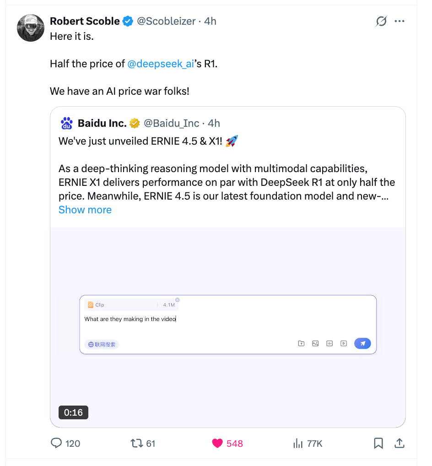Viewport: 432px width, 466px height.
Task: Click the Robert Scoble display name
Action: [85, 21]
